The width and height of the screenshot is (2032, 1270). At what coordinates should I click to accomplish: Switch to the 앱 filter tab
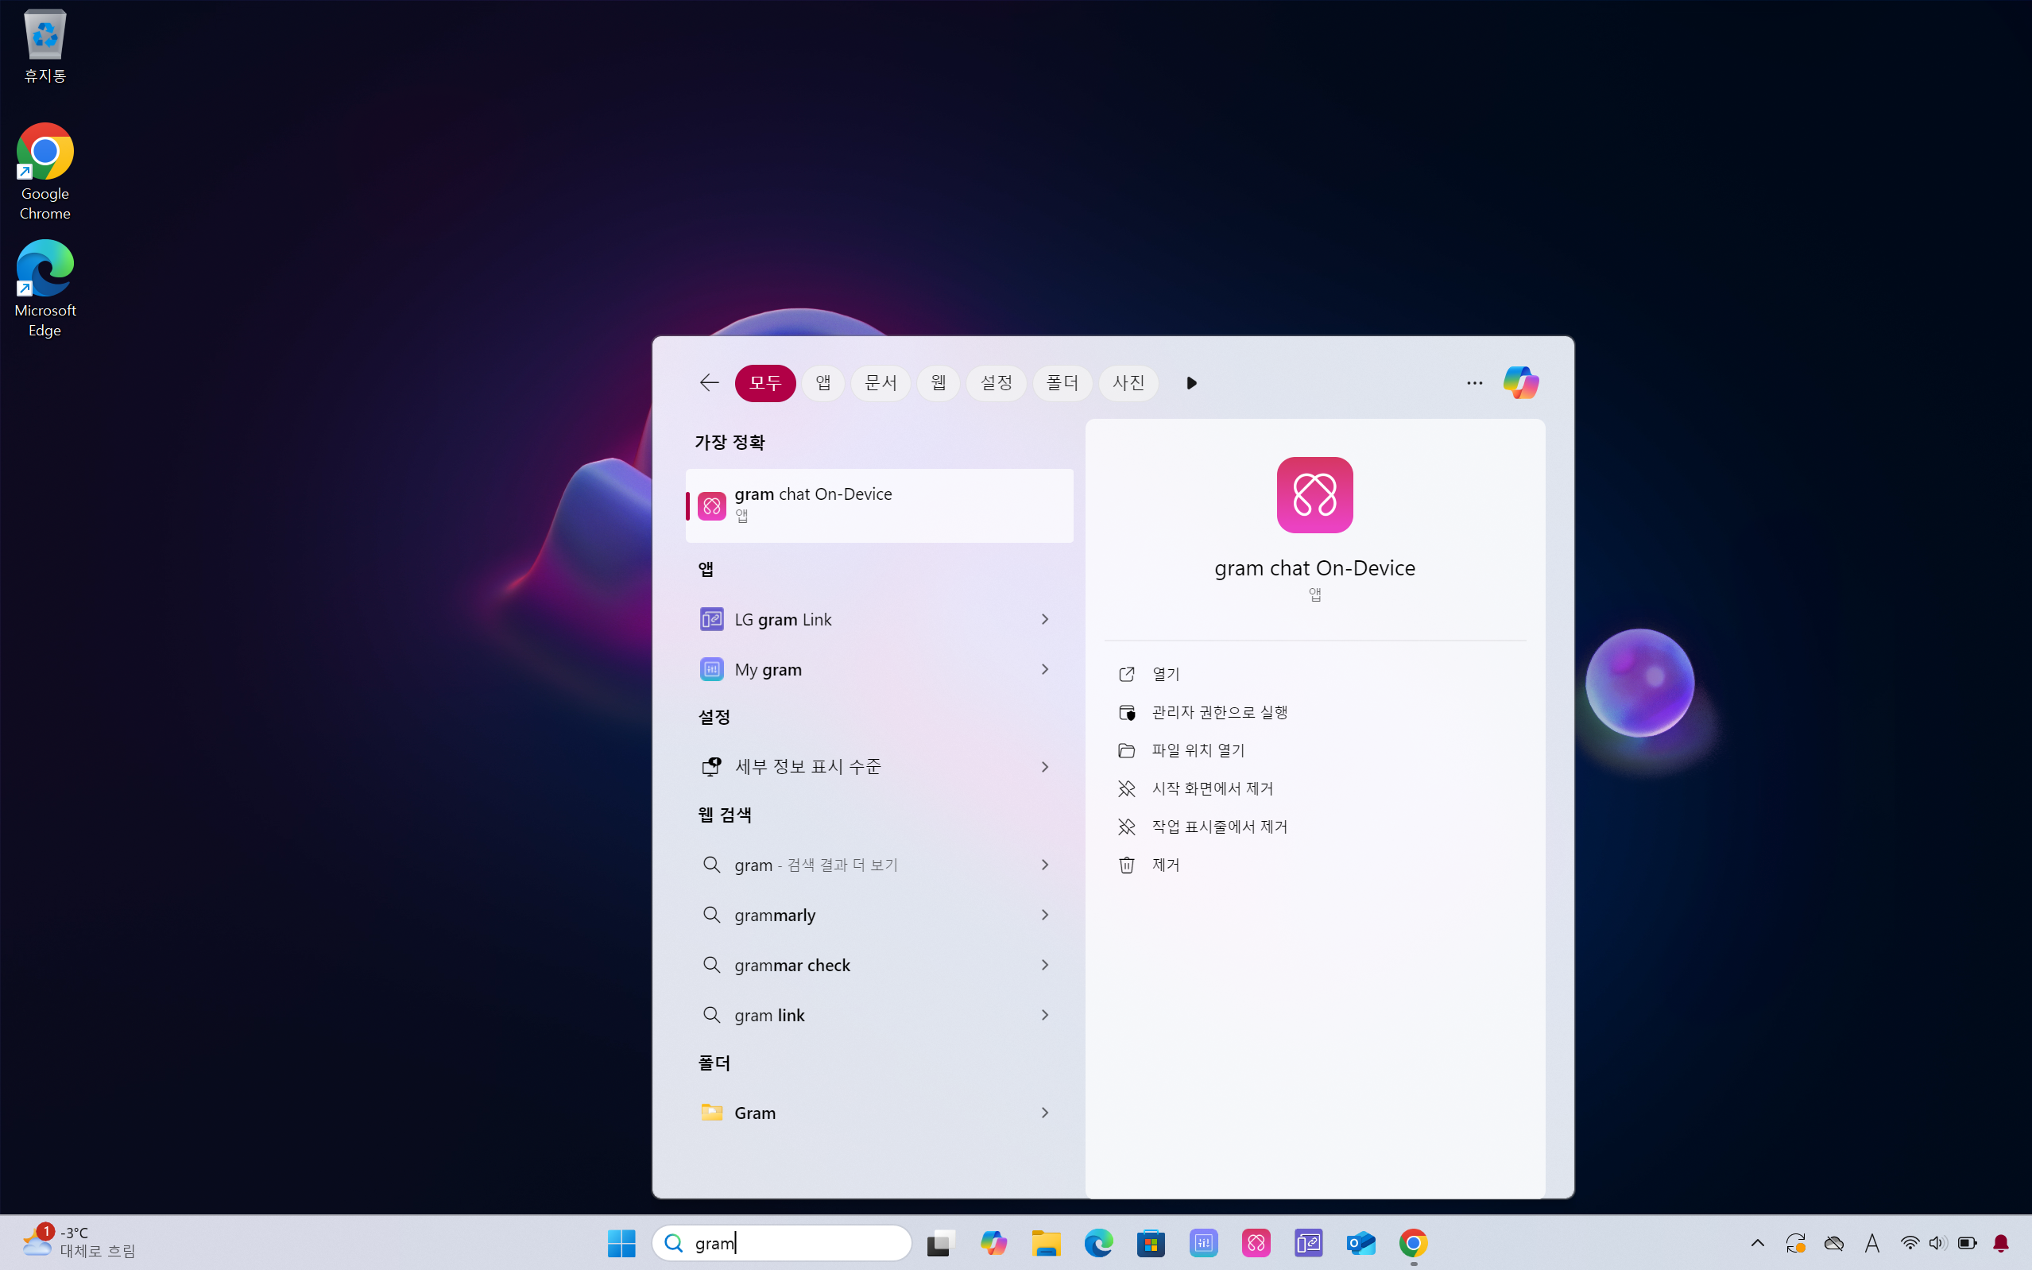[822, 383]
